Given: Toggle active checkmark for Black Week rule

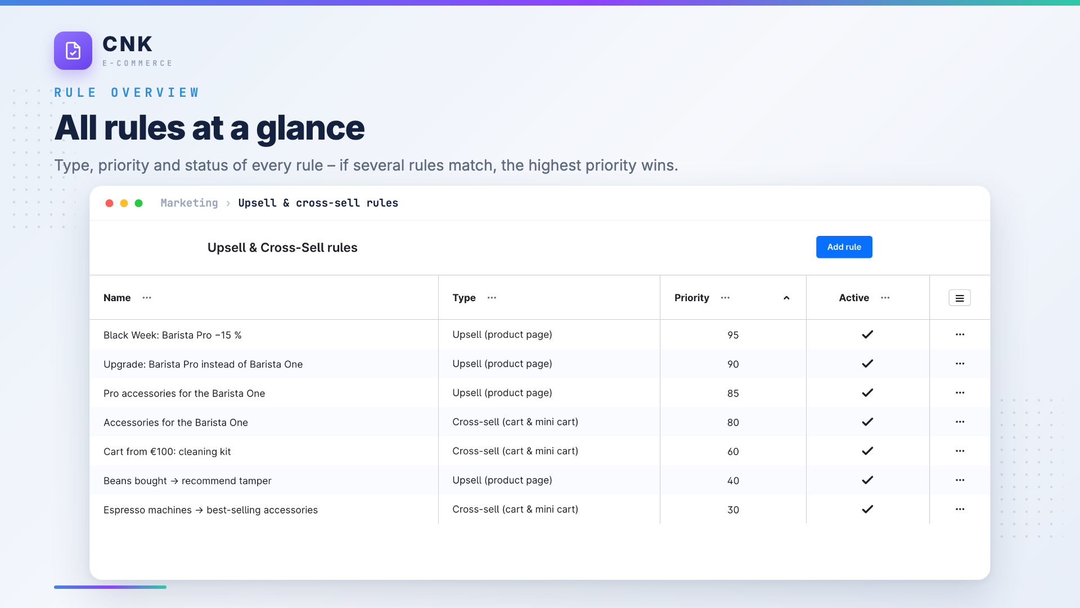Looking at the screenshot, I should tap(867, 334).
